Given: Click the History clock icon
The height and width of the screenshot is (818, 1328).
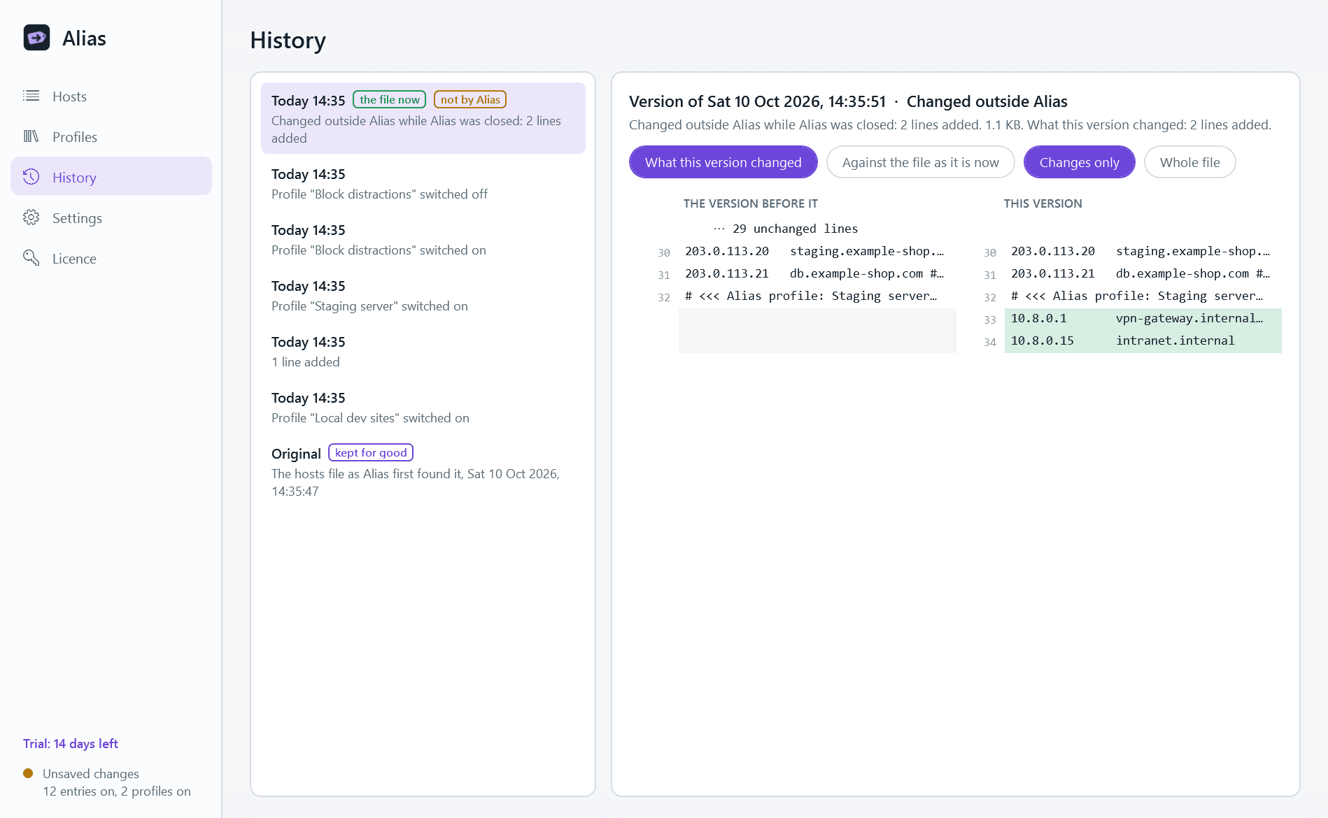Looking at the screenshot, I should click(31, 177).
